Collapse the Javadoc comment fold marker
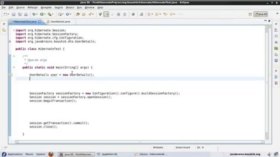The image size is (280, 157). [x=14, y=56]
